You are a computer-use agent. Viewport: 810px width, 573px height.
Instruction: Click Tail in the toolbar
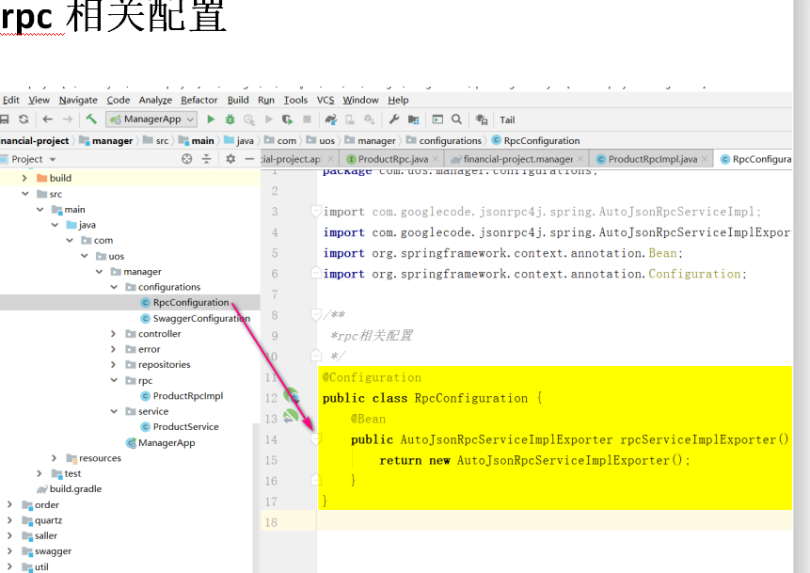pyautogui.click(x=506, y=119)
